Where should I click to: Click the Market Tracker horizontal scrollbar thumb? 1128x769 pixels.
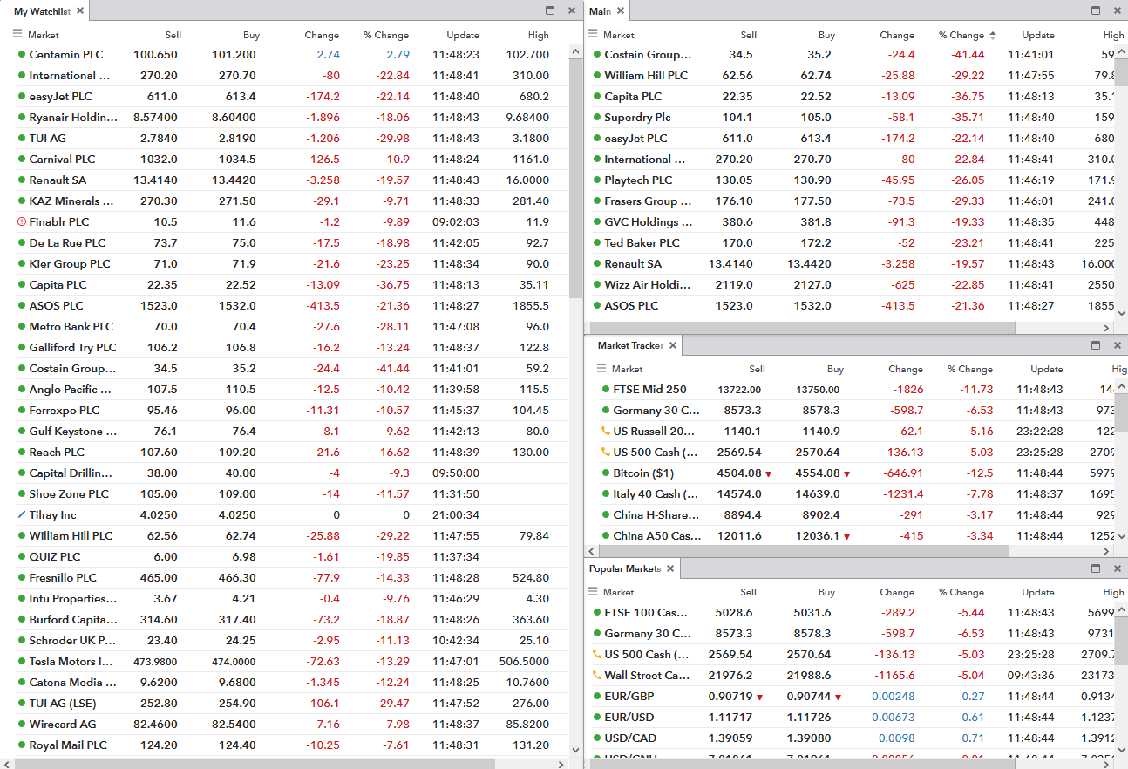803,551
